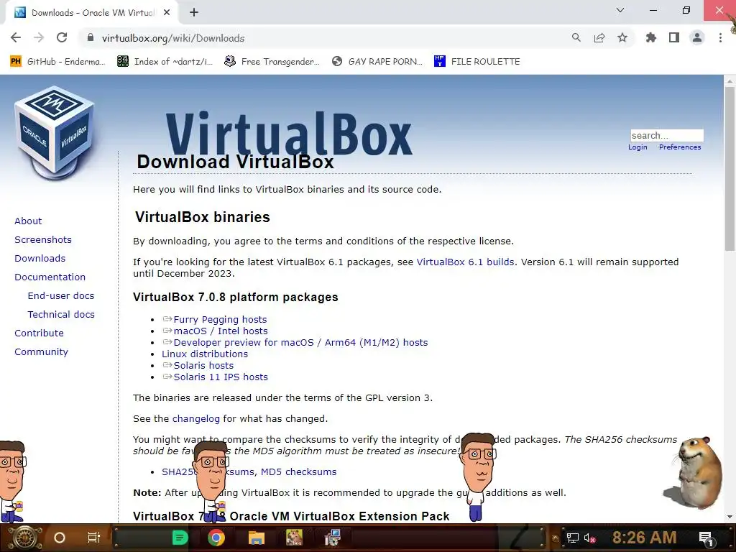
Task: Open Task View on the taskbar
Action: [x=94, y=538]
